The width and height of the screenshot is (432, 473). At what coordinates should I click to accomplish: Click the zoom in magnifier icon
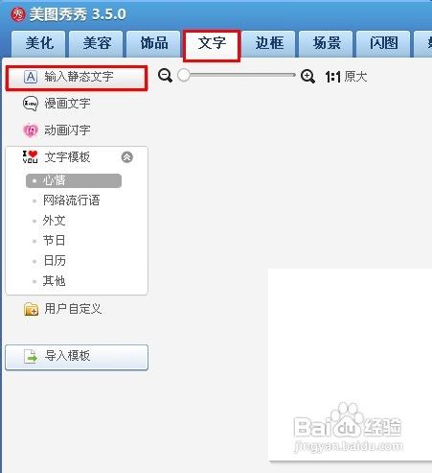point(307,77)
